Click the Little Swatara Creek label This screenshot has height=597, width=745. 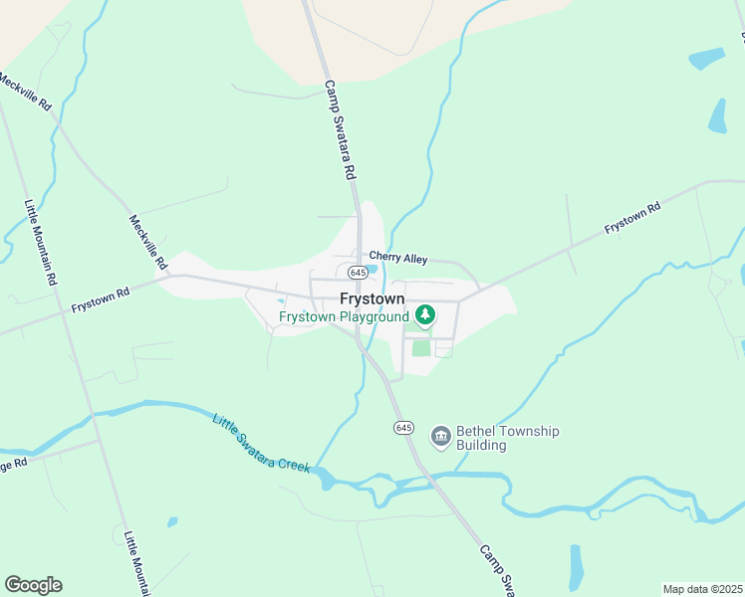tap(261, 444)
